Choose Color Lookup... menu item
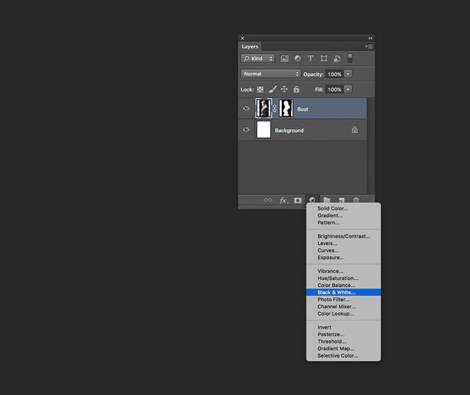This screenshot has height=395, width=470. click(x=344, y=314)
